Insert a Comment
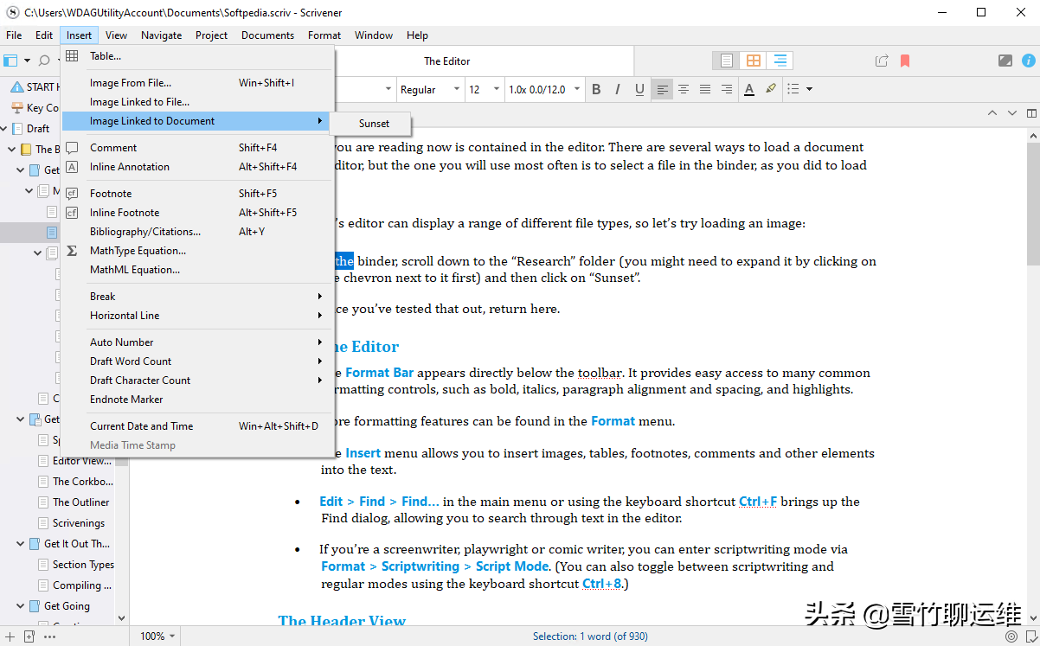This screenshot has width=1040, height=646. [x=198, y=148]
